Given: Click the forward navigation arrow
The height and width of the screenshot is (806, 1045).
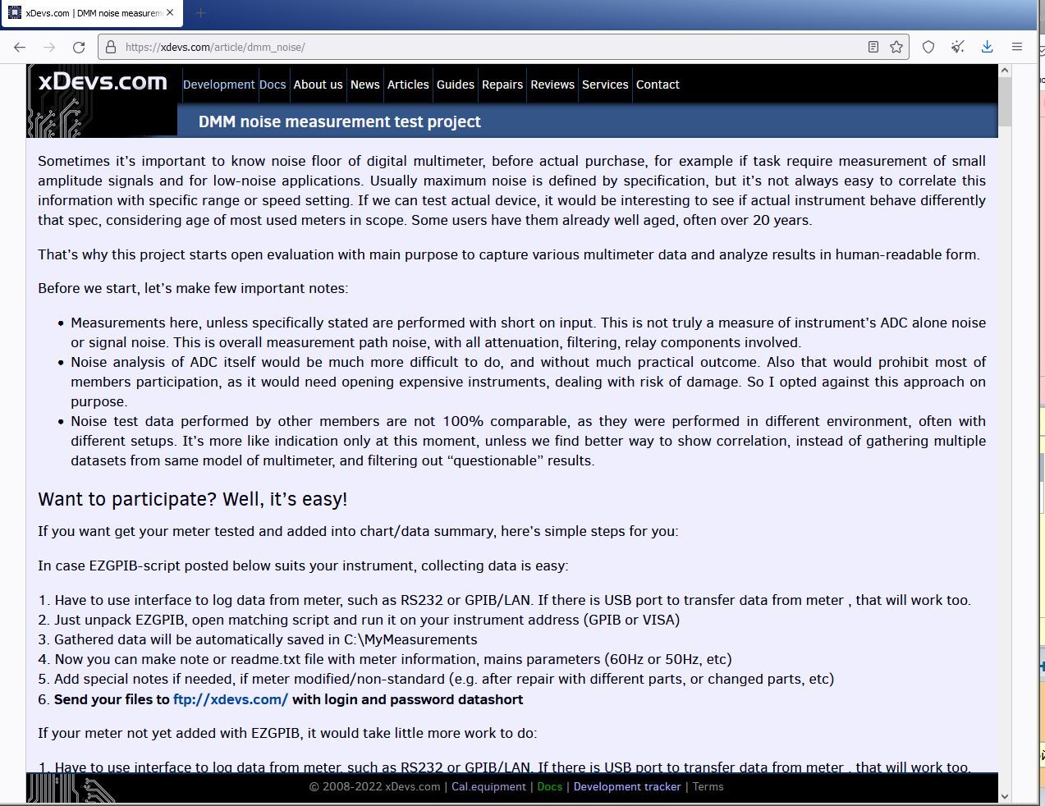Looking at the screenshot, I should coord(49,48).
